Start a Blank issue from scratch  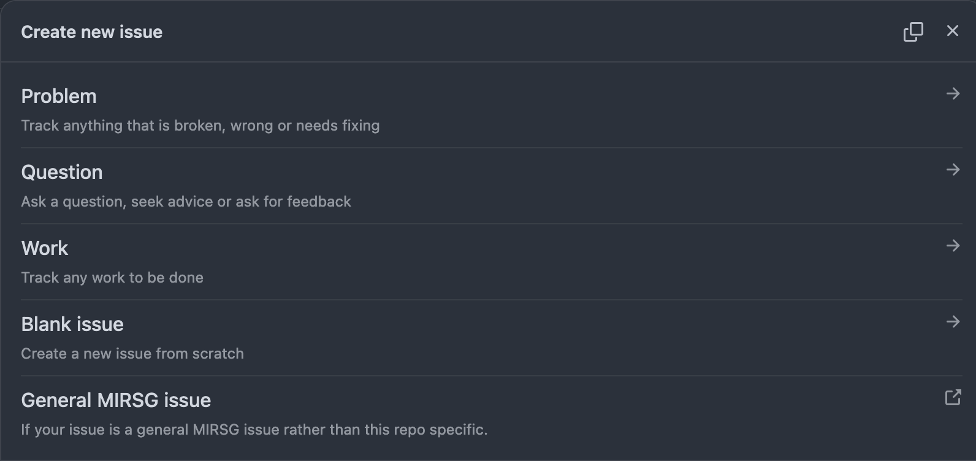pos(72,324)
